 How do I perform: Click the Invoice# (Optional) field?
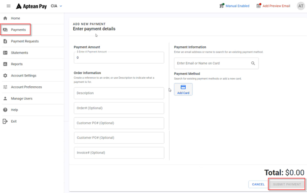click(119, 153)
